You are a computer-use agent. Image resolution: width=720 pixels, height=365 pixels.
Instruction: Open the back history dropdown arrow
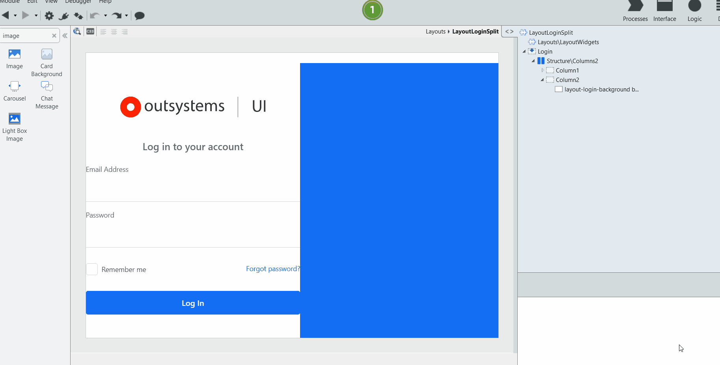pyautogui.click(x=15, y=16)
